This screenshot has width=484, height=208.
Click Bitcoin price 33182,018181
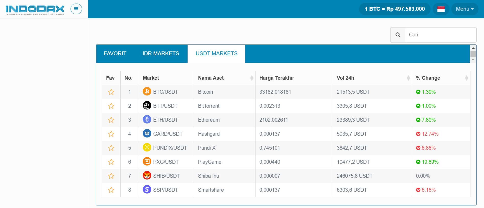(x=275, y=92)
